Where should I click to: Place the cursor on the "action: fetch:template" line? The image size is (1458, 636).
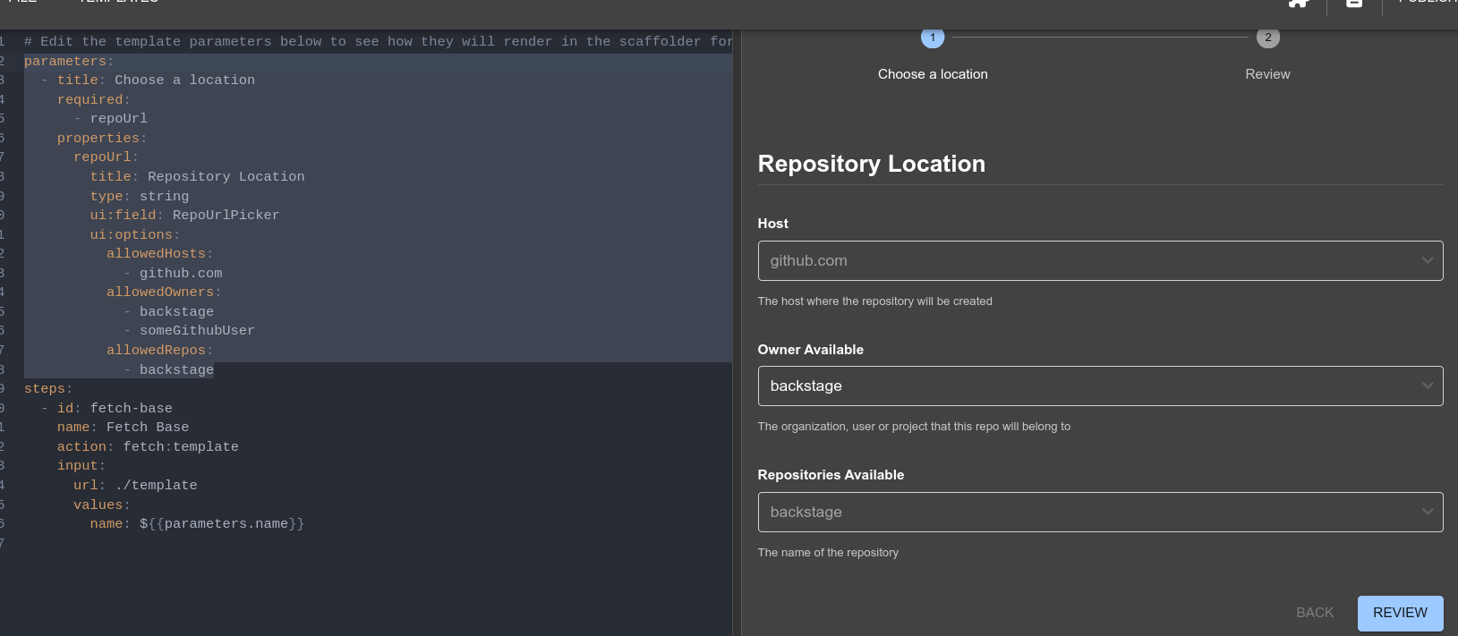148,447
